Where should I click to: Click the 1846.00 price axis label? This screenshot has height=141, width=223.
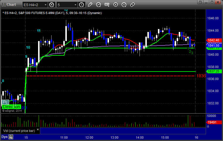tap(213, 18)
